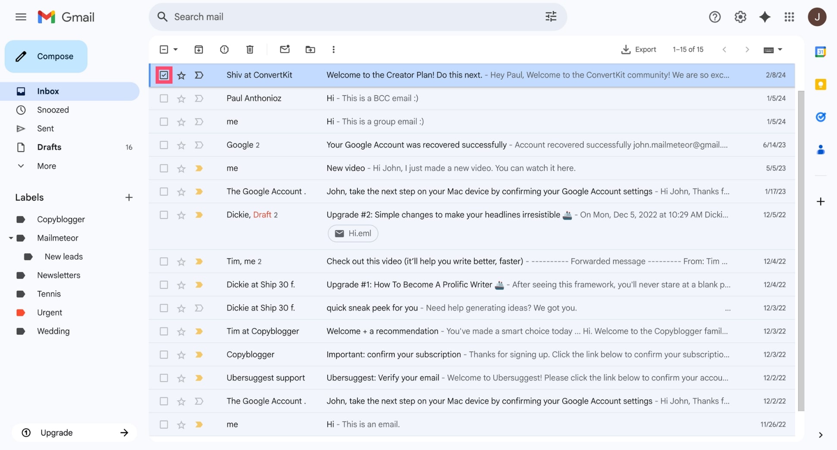
Task: Open the main menu hamburger icon
Action: (21, 17)
